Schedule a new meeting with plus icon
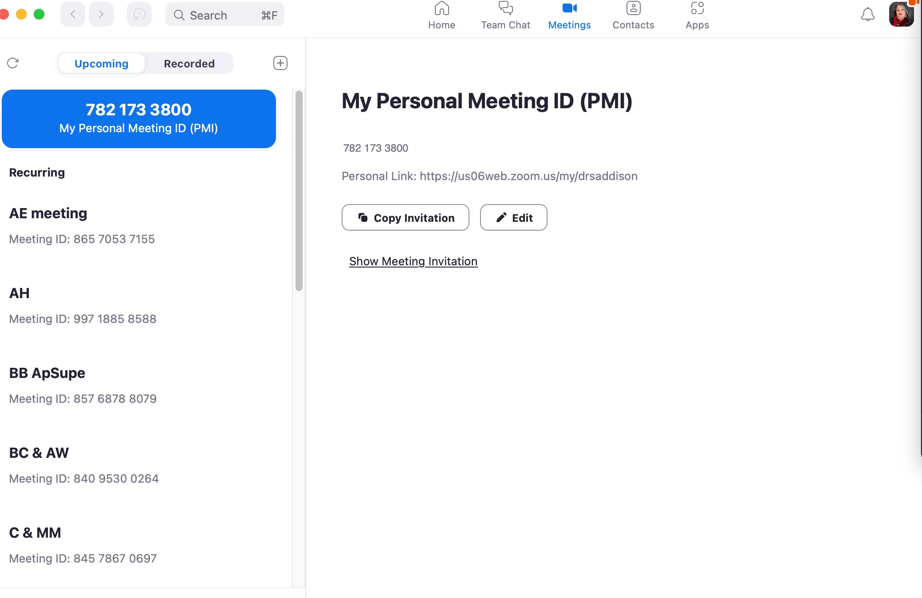 tap(280, 63)
